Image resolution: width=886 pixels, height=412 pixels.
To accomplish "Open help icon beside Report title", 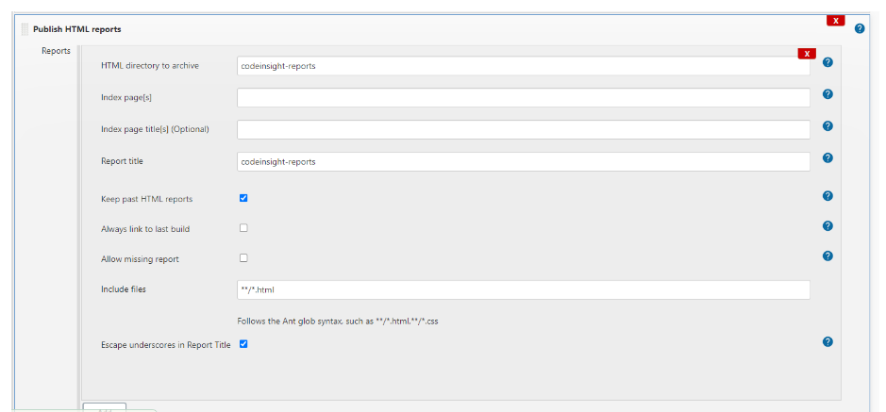I will click(x=827, y=157).
